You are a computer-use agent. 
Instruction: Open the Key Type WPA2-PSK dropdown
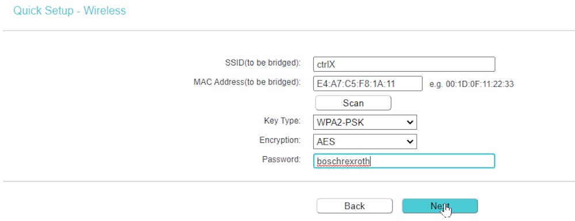(365, 122)
